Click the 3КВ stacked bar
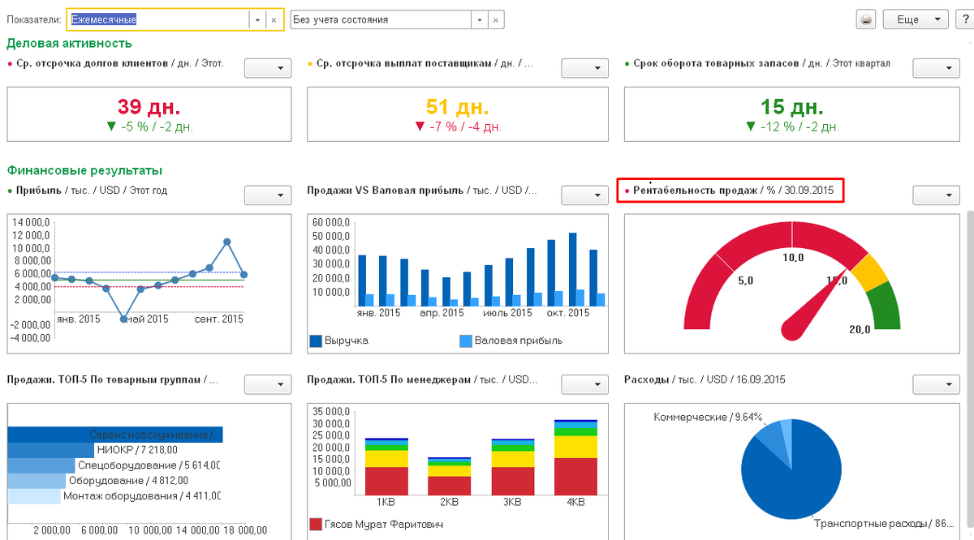The image size is (974, 540). [x=512, y=467]
